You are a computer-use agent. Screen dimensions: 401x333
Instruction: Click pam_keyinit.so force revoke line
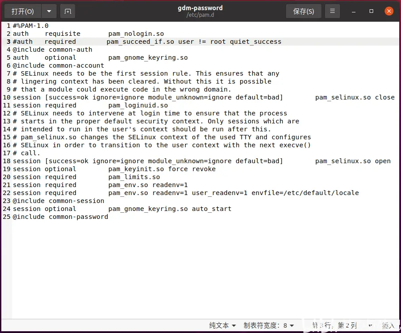pos(161,169)
